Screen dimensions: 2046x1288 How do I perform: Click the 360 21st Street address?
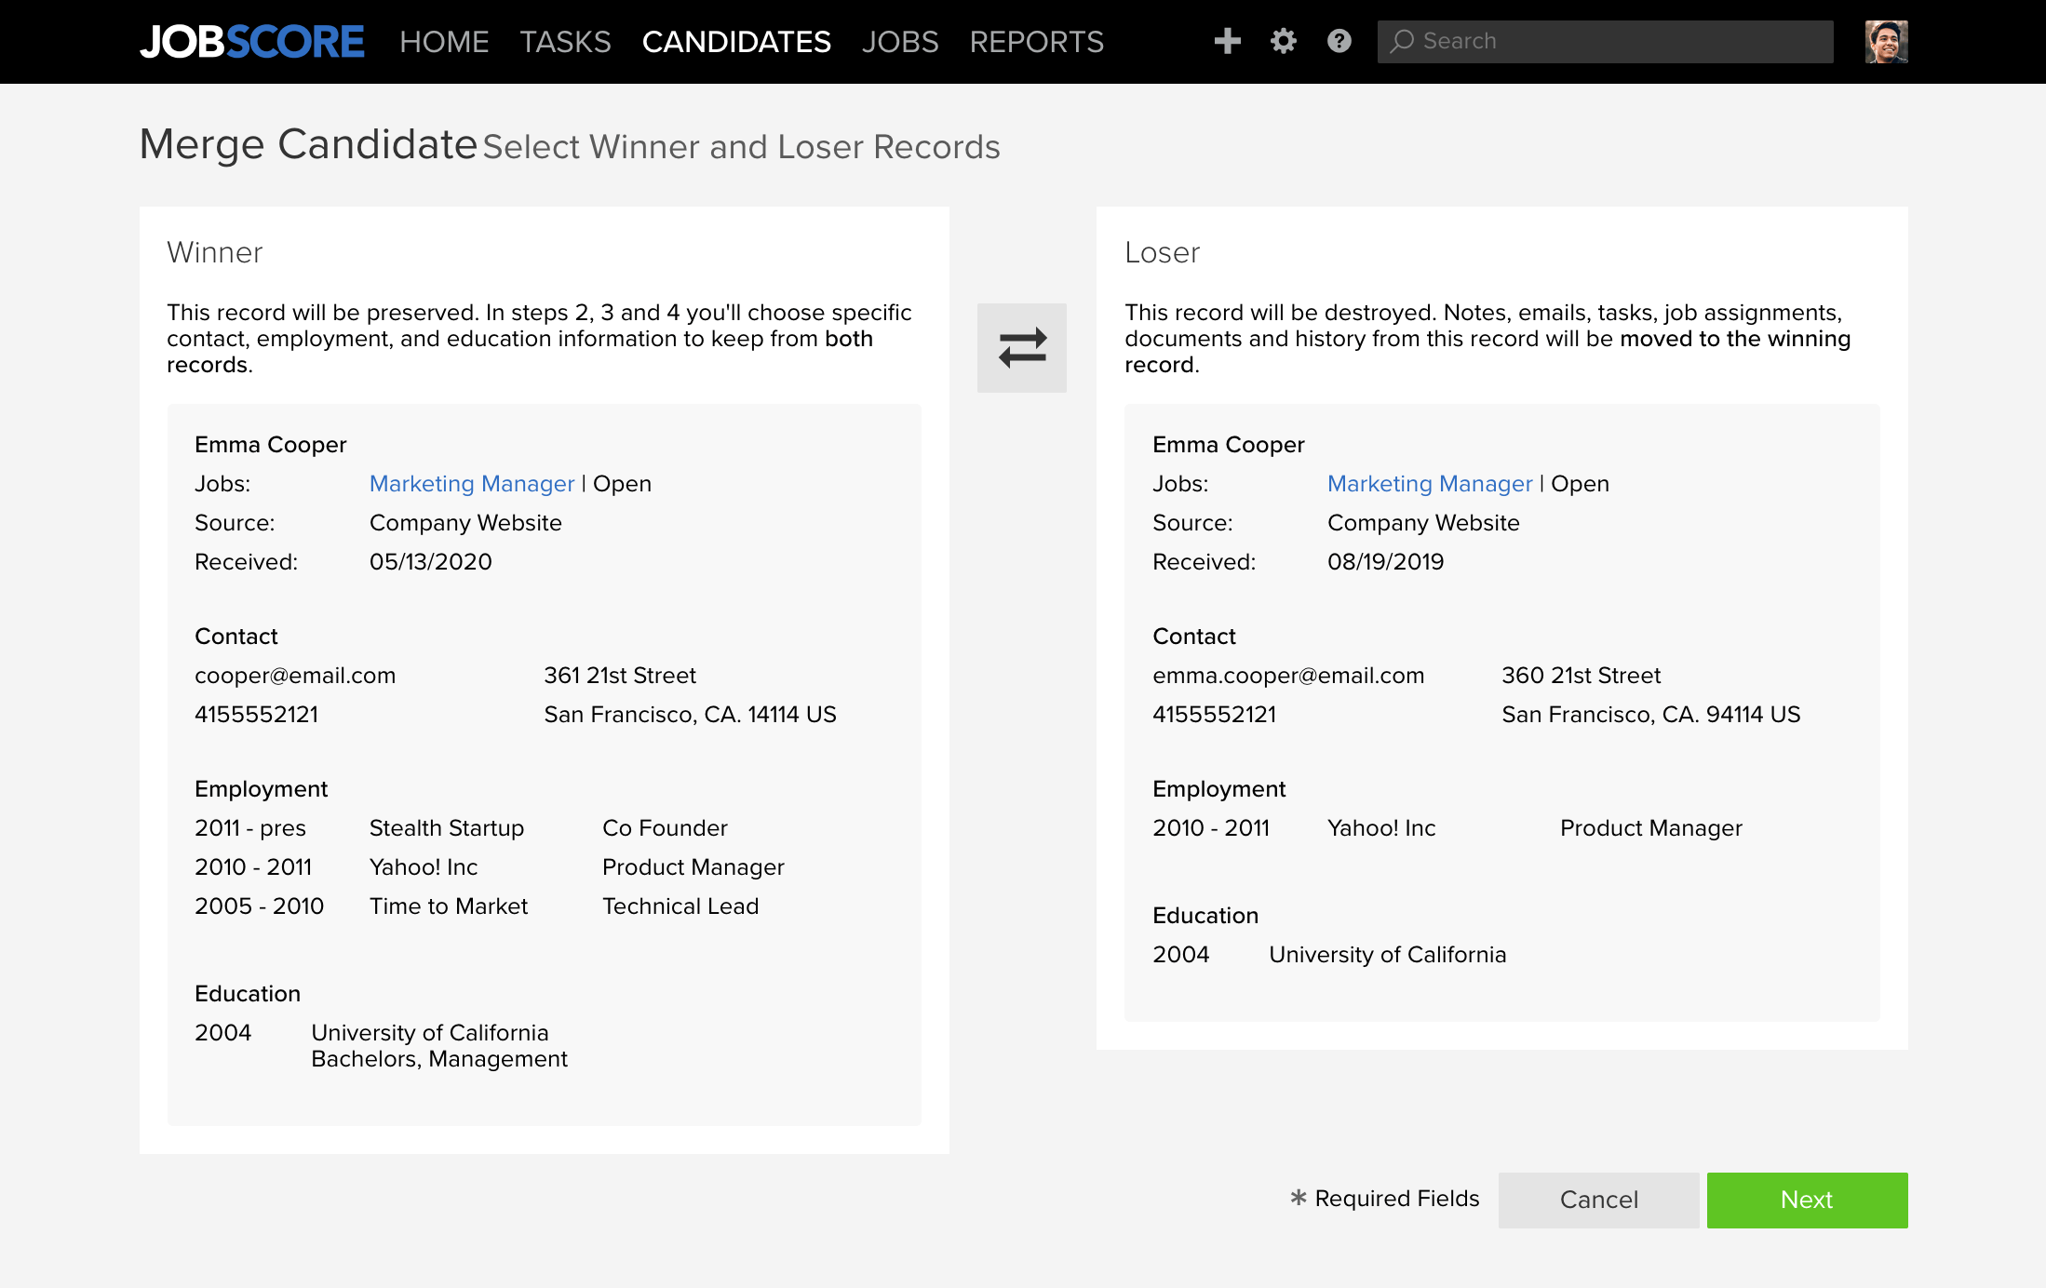coord(1582,676)
